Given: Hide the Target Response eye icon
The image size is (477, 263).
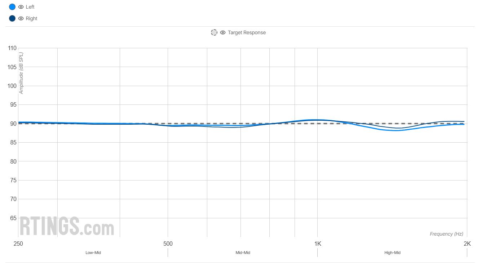Looking at the screenshot, I should tap(223, 32).
